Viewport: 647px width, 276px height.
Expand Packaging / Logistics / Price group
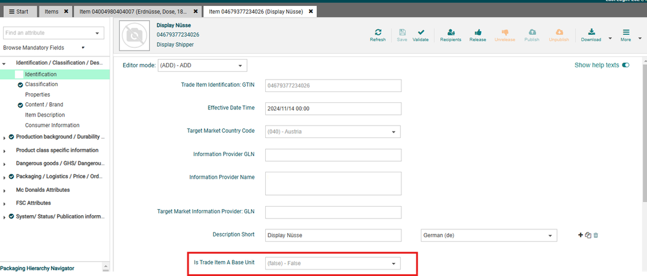pyautogui.click(x=4, y=178)
